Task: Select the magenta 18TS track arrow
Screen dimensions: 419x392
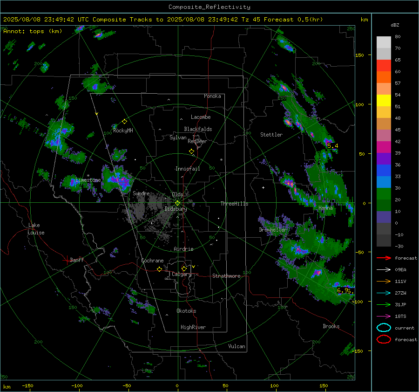Action: [384, 316]
